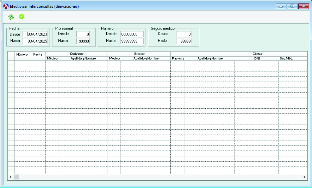Click the Fecha Hasta date field
This screenshot has height=188, width=312.
tap(35, 41)
